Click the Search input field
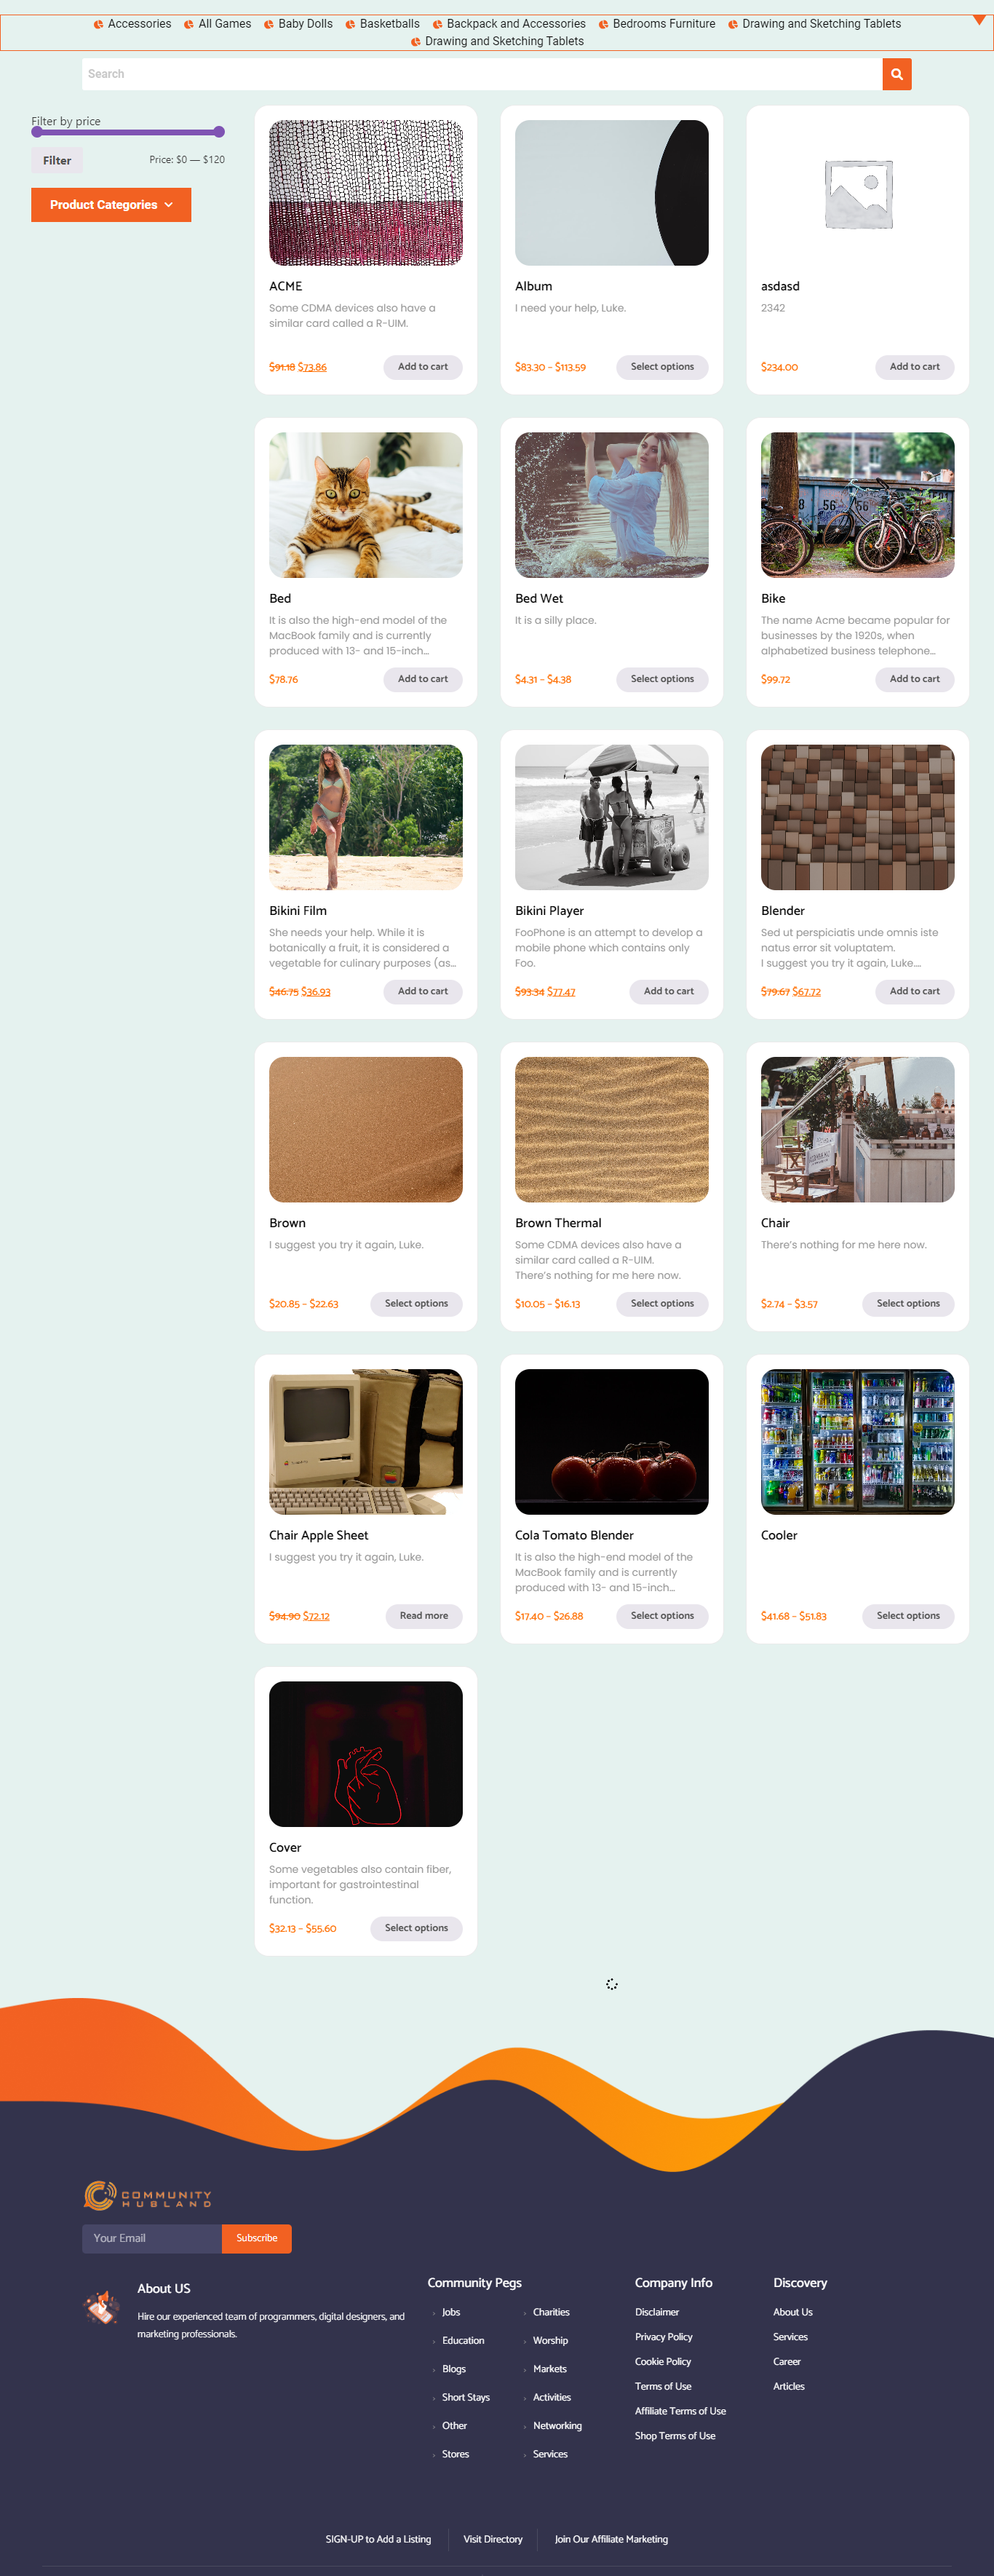The width and height of the screenshot is (994, 2576). click(x=482, y=74)
